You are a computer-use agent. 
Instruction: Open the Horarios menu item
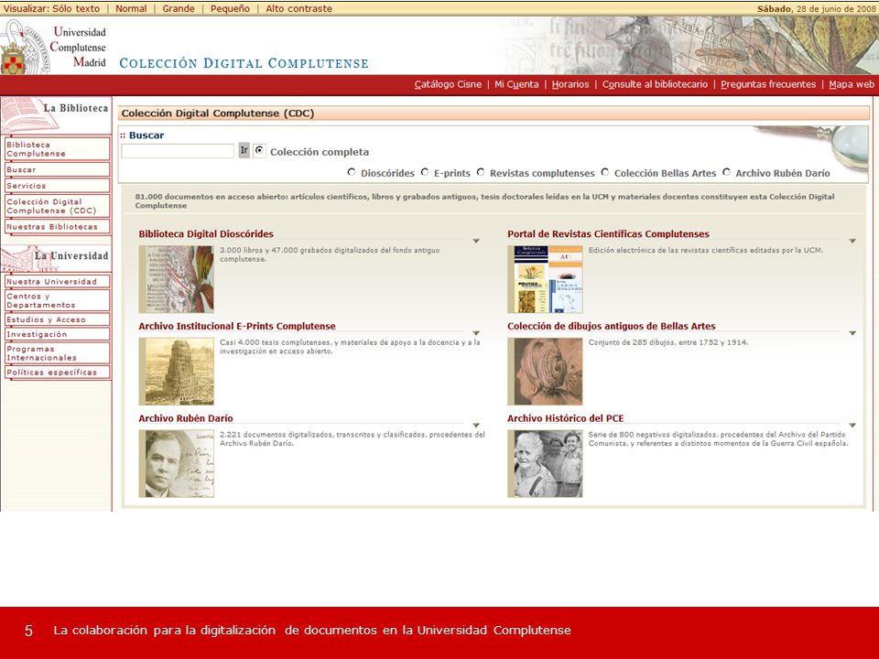[570, 84]
